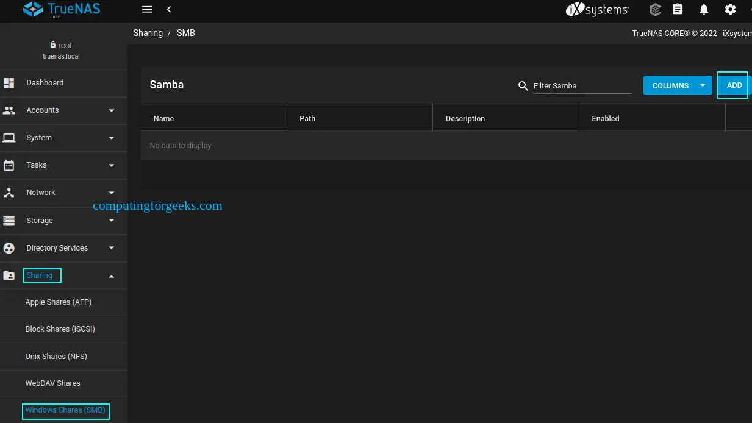
Task: Select Windows Shares (SMB) in sidebar
Action: [x=65, y=411]
